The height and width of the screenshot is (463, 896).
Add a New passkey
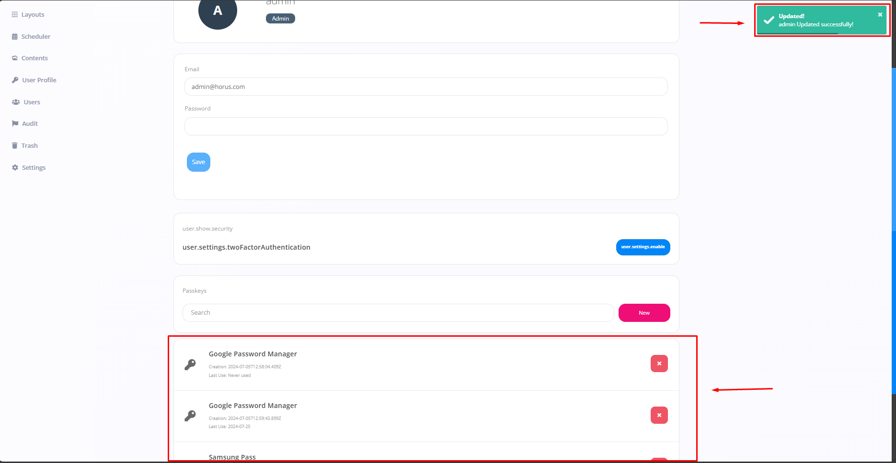pos(644,313)
